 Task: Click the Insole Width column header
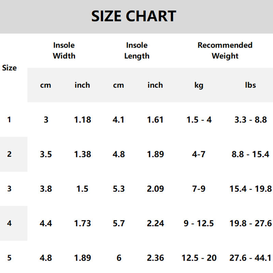(64, 51)
